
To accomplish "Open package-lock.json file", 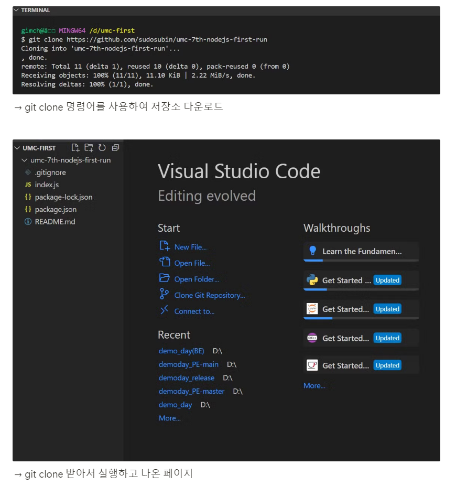I will (x=64, y=197).
